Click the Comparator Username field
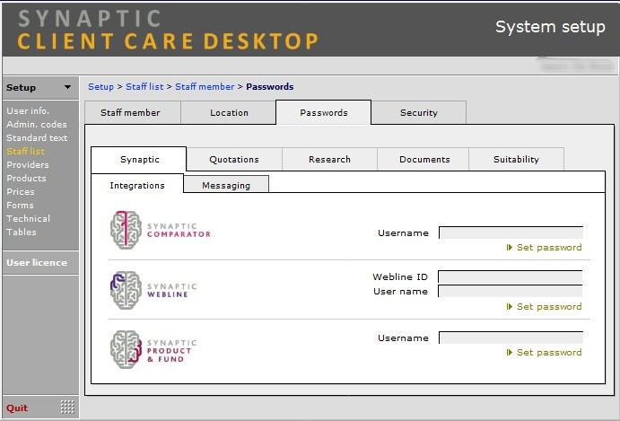This screenshot has height=421, width=620. [x=511, y=232]
